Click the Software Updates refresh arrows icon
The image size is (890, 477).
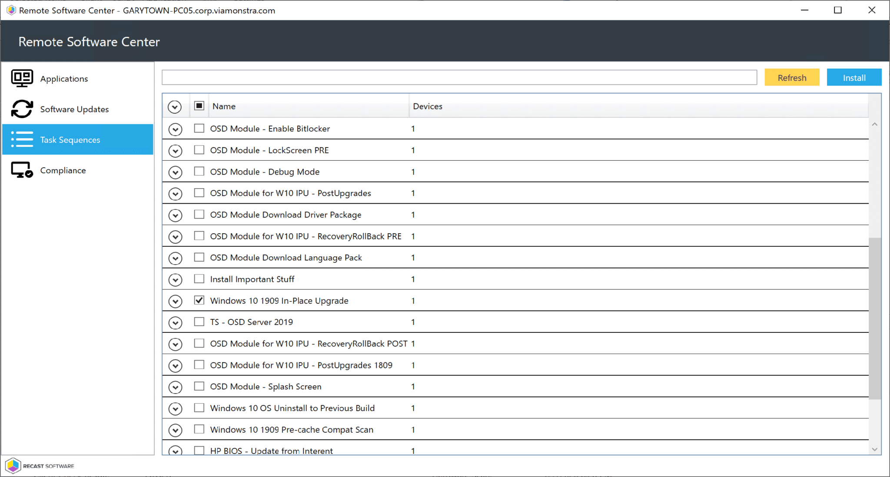pyautogui.click(x=22, y=109)
